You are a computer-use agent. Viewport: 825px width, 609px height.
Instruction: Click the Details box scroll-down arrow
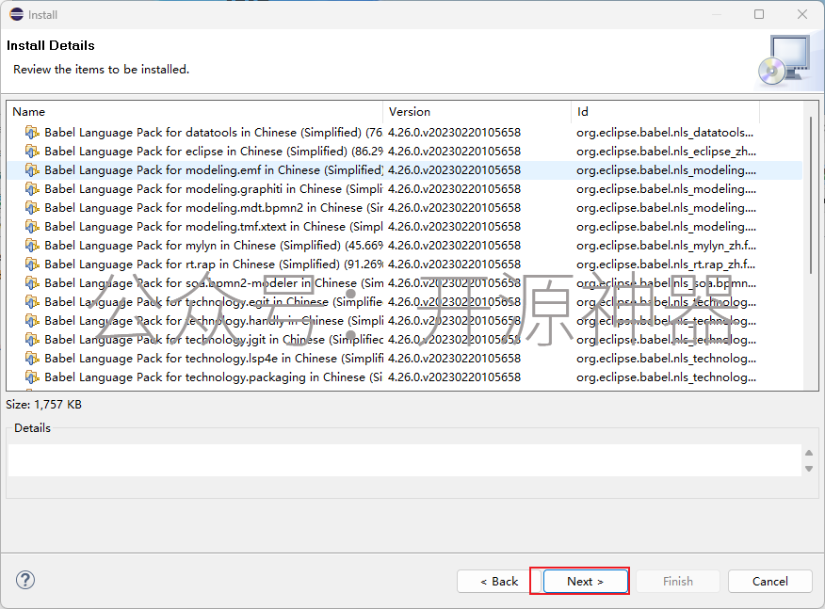coord(809,469)
